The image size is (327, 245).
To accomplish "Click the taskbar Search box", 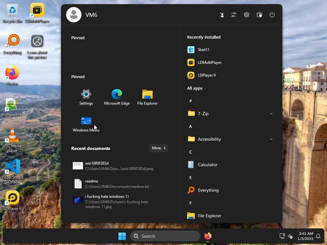I will (165, 236).
